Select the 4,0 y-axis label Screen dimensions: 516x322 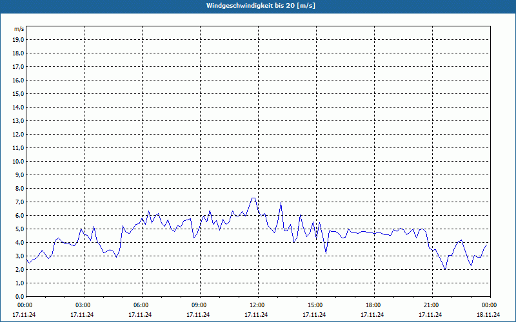click(x=20, y=243)
